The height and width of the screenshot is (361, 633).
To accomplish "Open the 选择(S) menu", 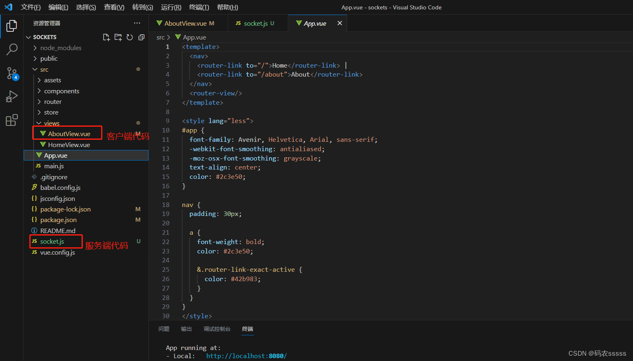I will [86, 7].
